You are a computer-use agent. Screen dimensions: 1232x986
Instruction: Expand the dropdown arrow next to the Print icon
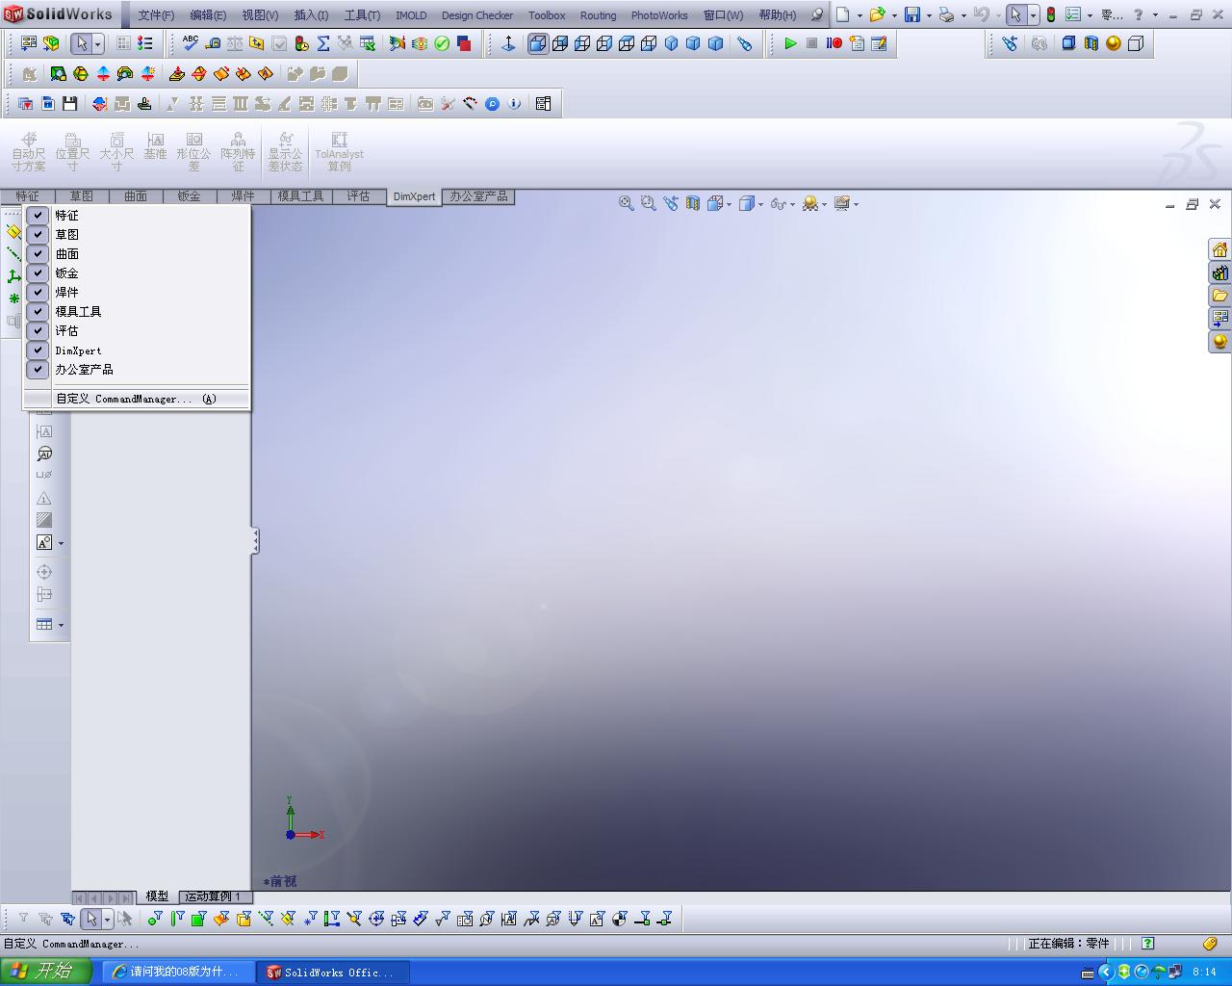click(963, 15)
